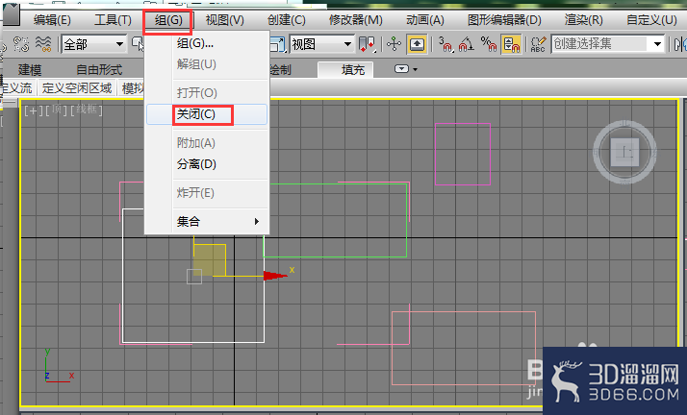Click the select object arrow icon
The height and width of the screenshot is (415, 687).
tap(138, 44)
